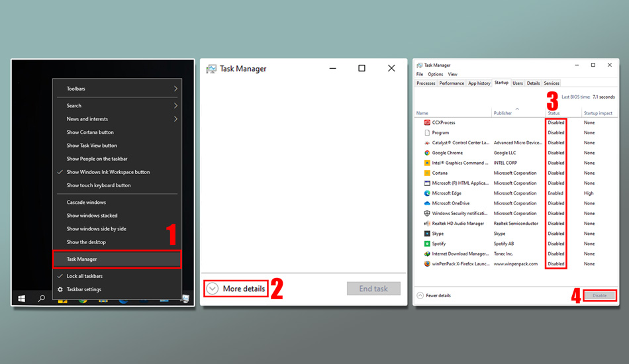
Task: Click Realtek Semiconductor publisher cell
Action: click(x=516, y=223)
